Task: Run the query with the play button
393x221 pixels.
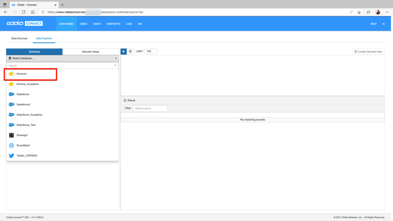Action: coord(124,51)
